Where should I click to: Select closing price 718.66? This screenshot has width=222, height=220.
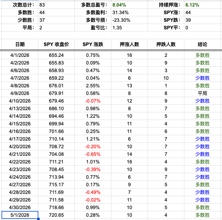tap(56, 207)
